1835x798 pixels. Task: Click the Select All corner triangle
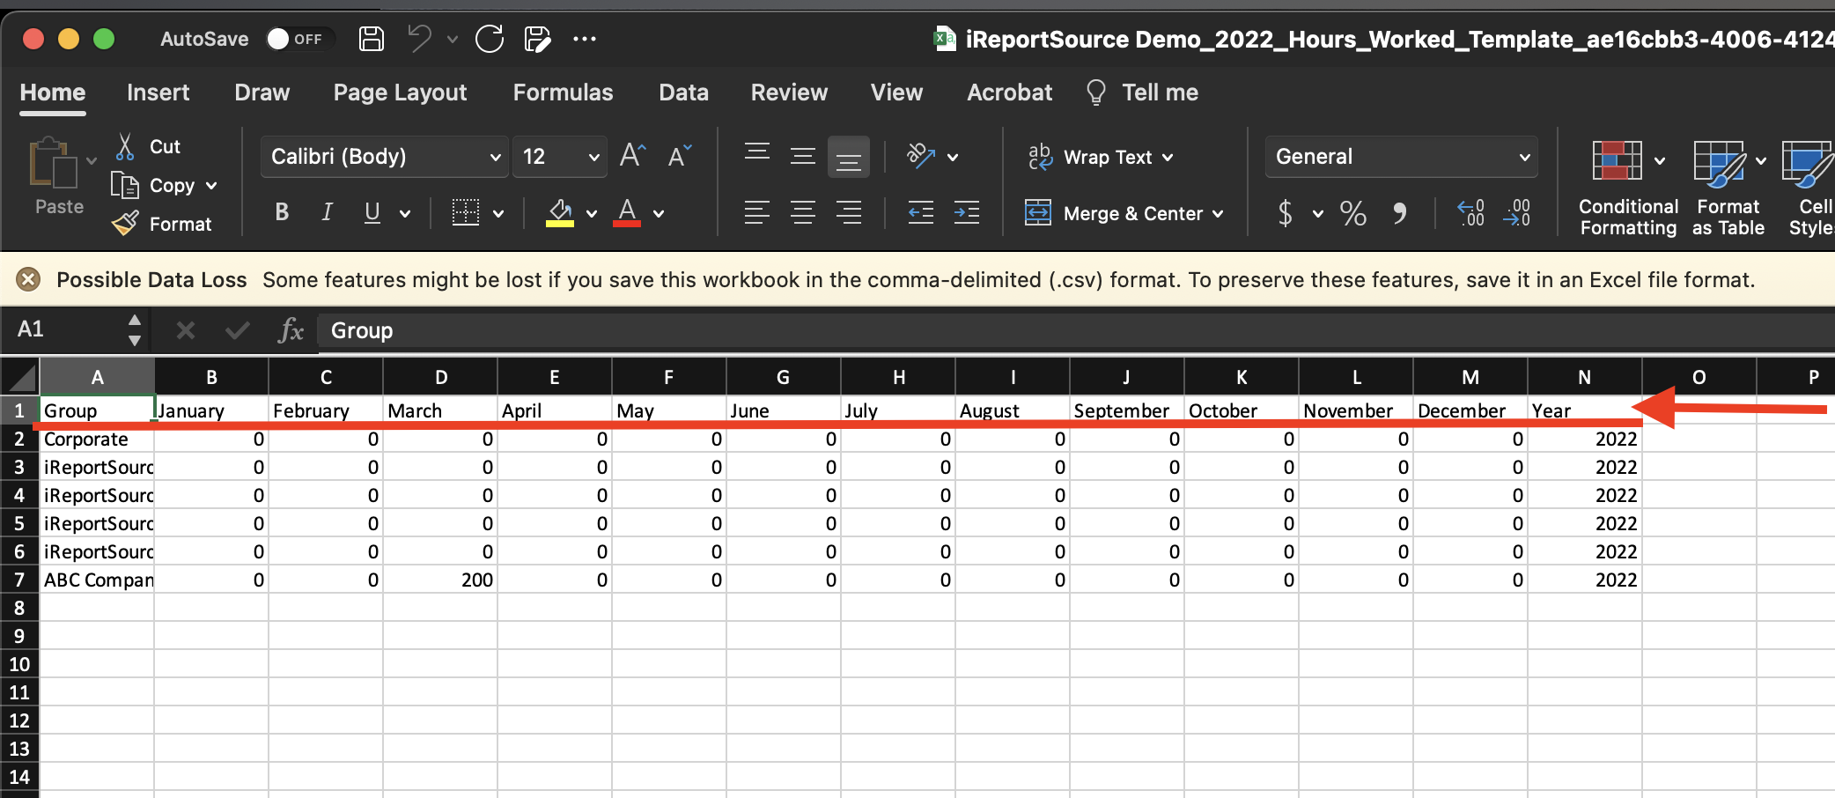[x=20, y=377]
